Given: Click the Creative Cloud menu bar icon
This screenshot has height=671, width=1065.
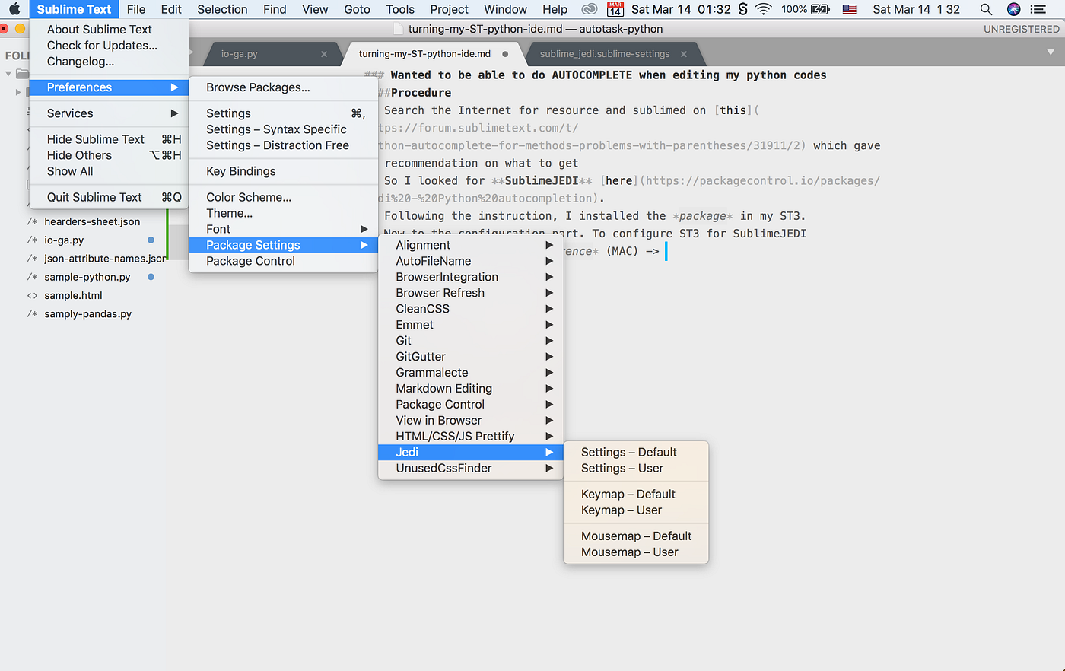Looking at the screenshot, I should (589, 9).
